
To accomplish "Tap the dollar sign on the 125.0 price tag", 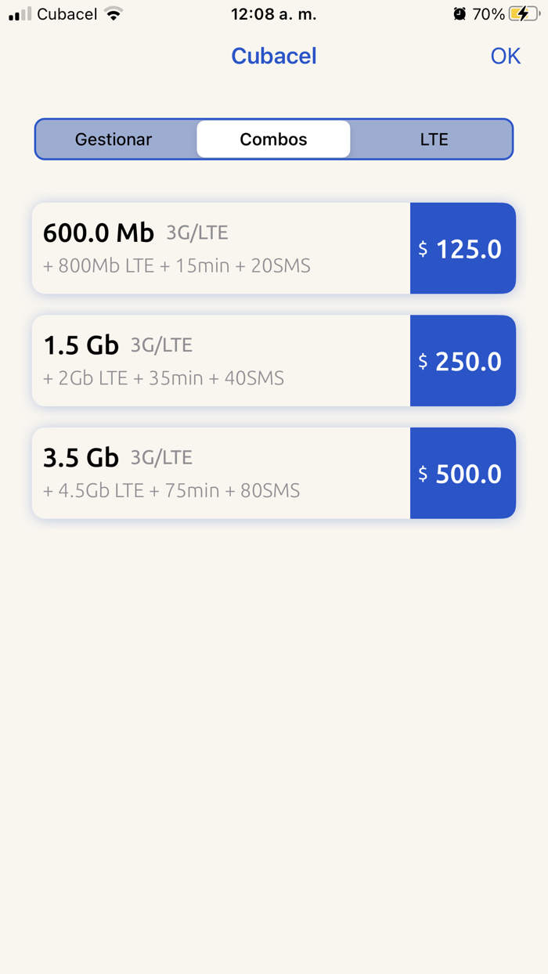I will point(424,249).
